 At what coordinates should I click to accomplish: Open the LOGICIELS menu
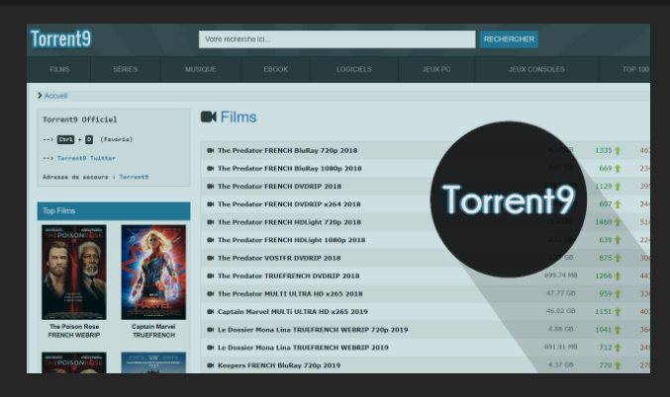point(353,69)
